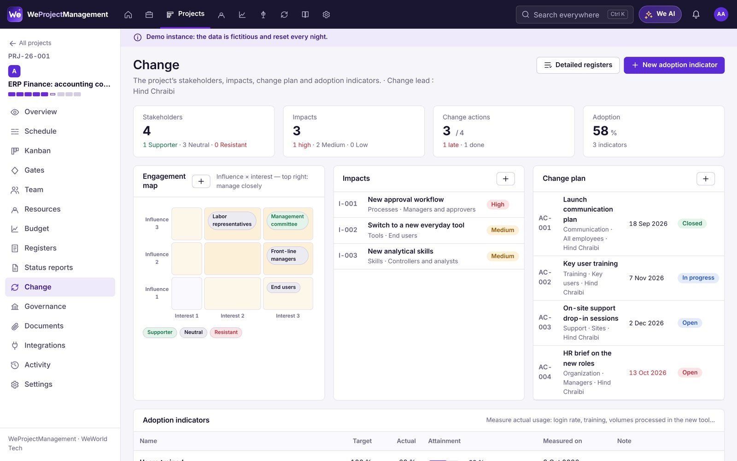Open the portfolio briefcase icon in top bar

tap(149, 14)
